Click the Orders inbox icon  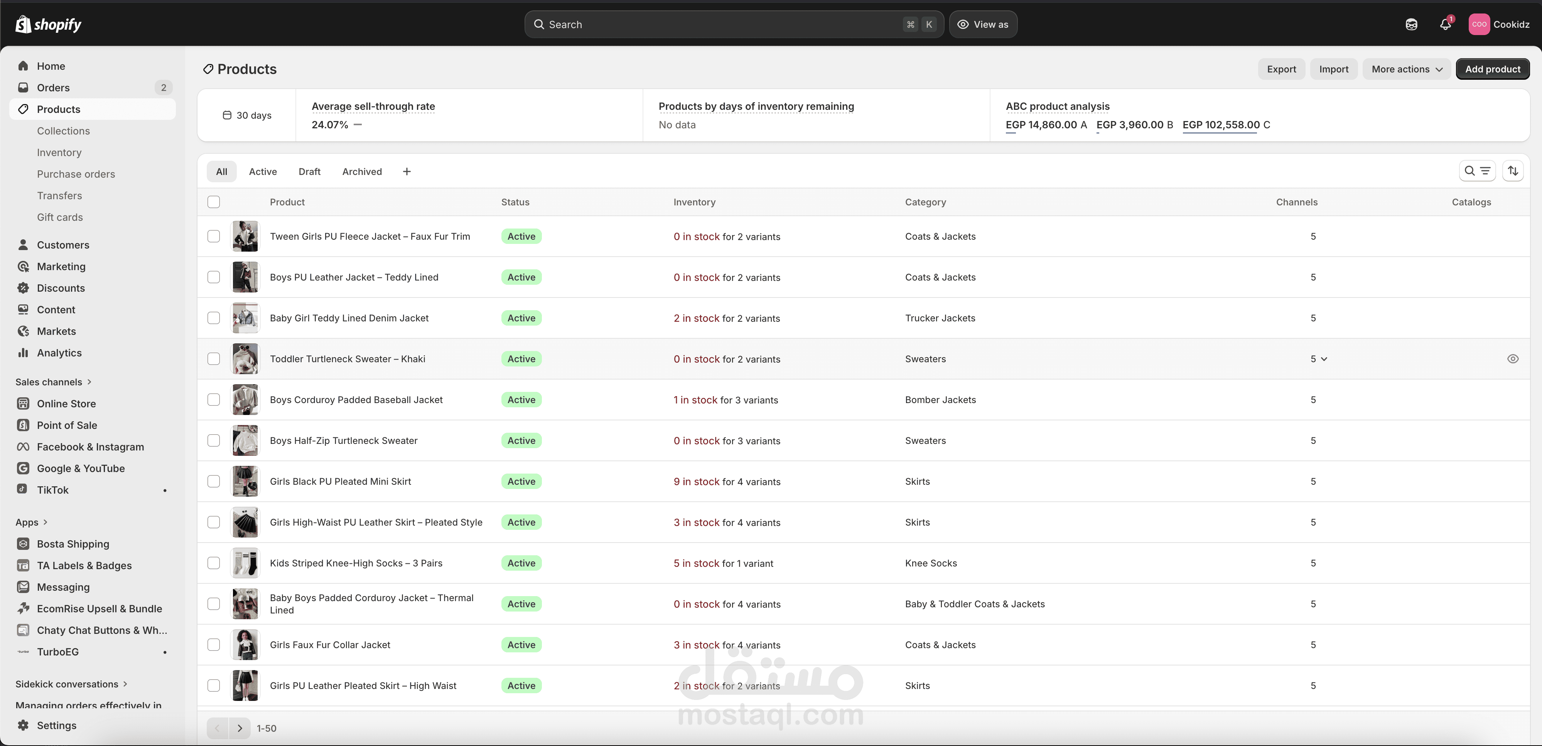coord(24,87)
